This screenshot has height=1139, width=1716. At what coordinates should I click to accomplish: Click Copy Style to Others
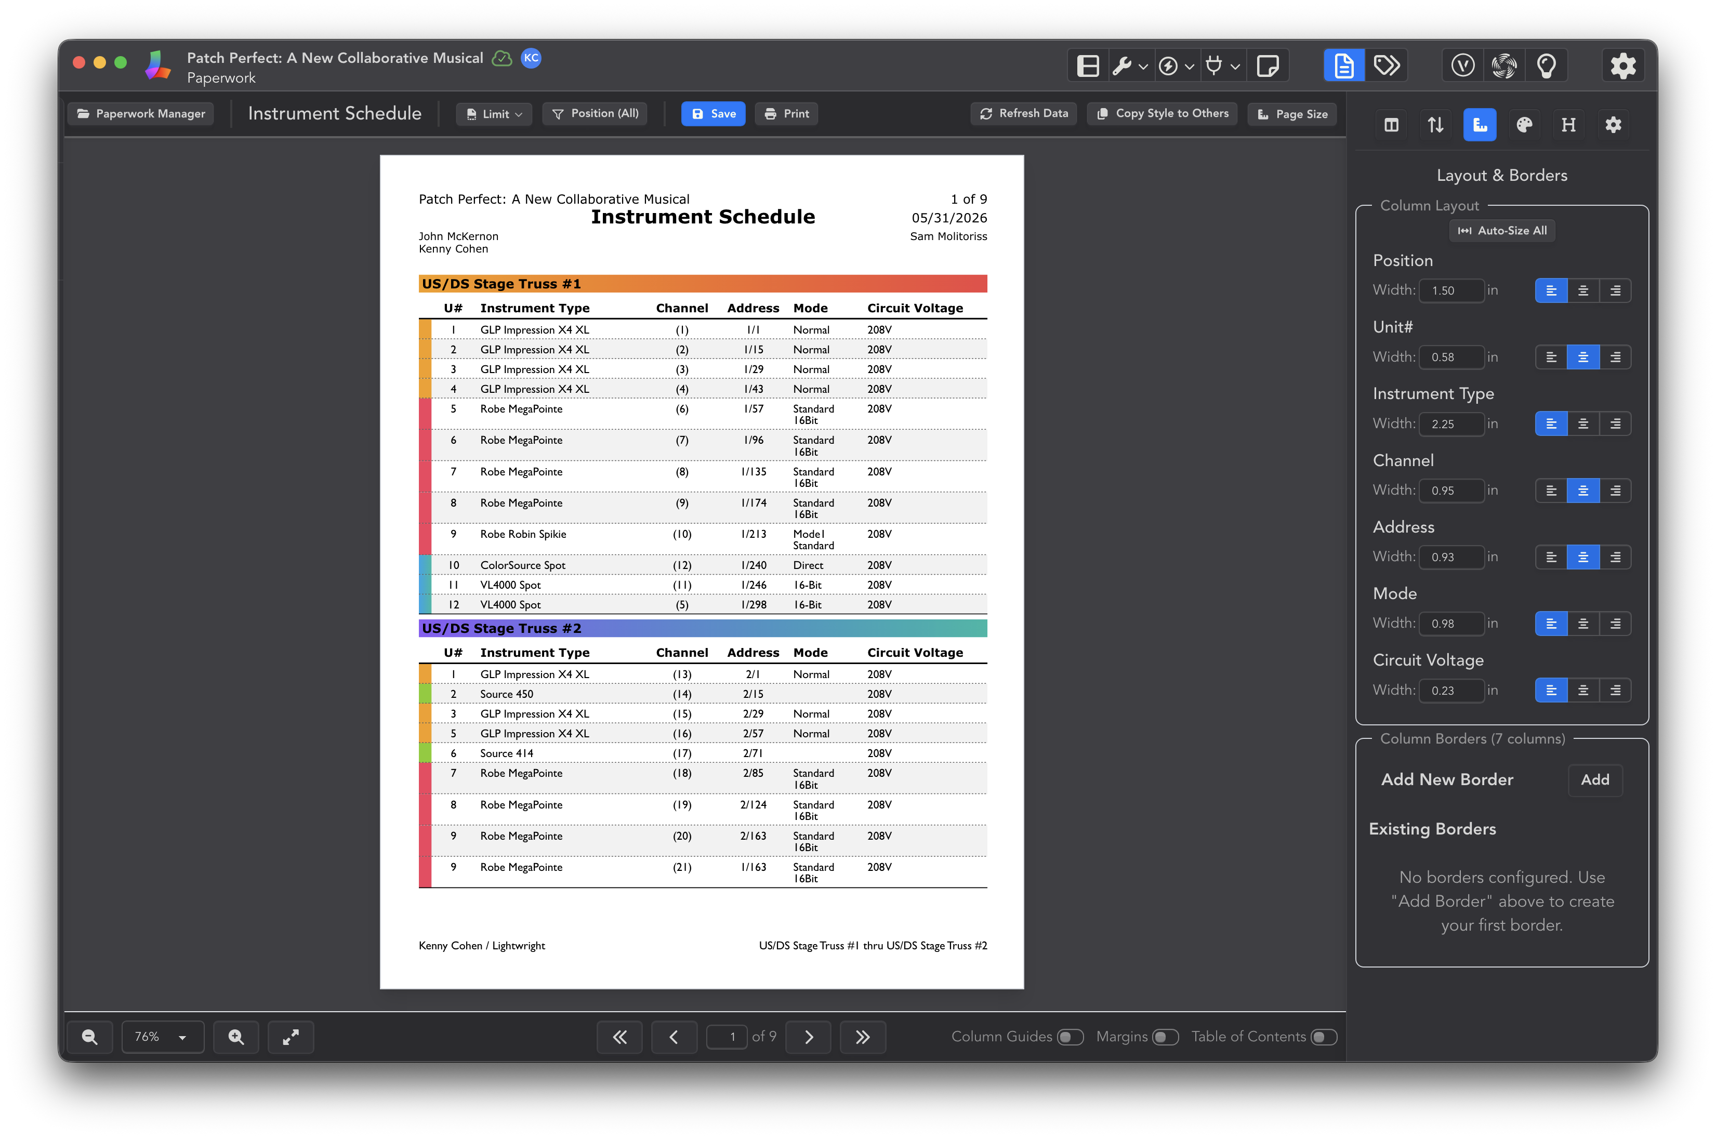[x=1161, y=114]
